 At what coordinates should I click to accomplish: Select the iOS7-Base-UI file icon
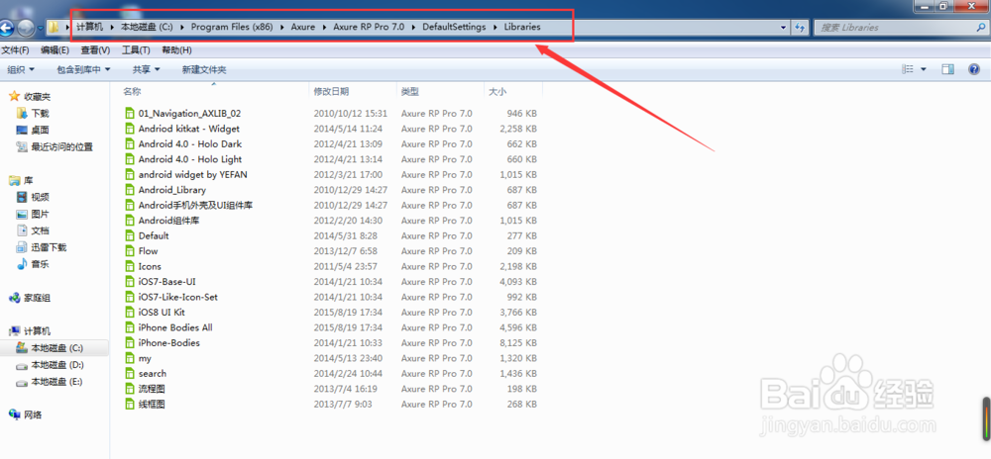tap(131, 282)
